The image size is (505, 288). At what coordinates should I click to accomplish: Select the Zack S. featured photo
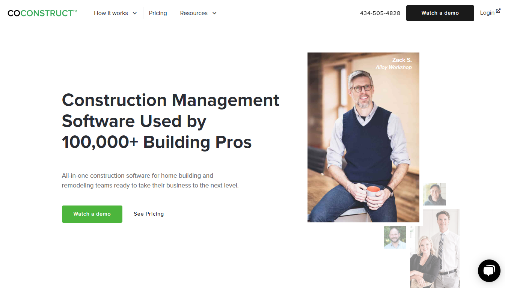363,137
